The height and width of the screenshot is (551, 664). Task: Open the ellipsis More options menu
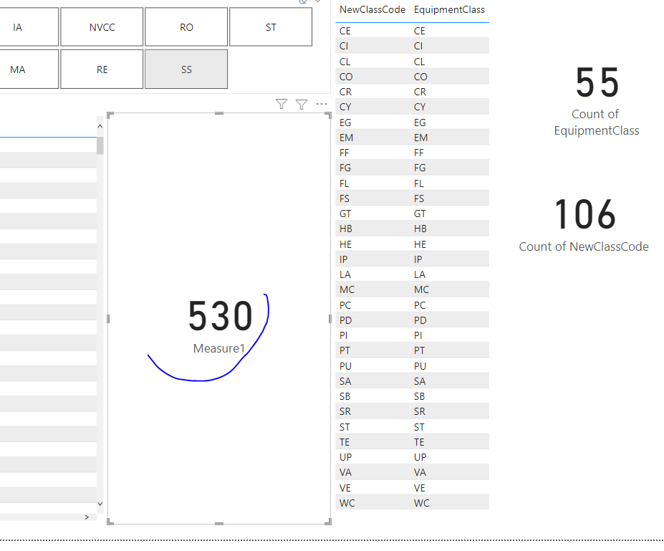point(322,104)
